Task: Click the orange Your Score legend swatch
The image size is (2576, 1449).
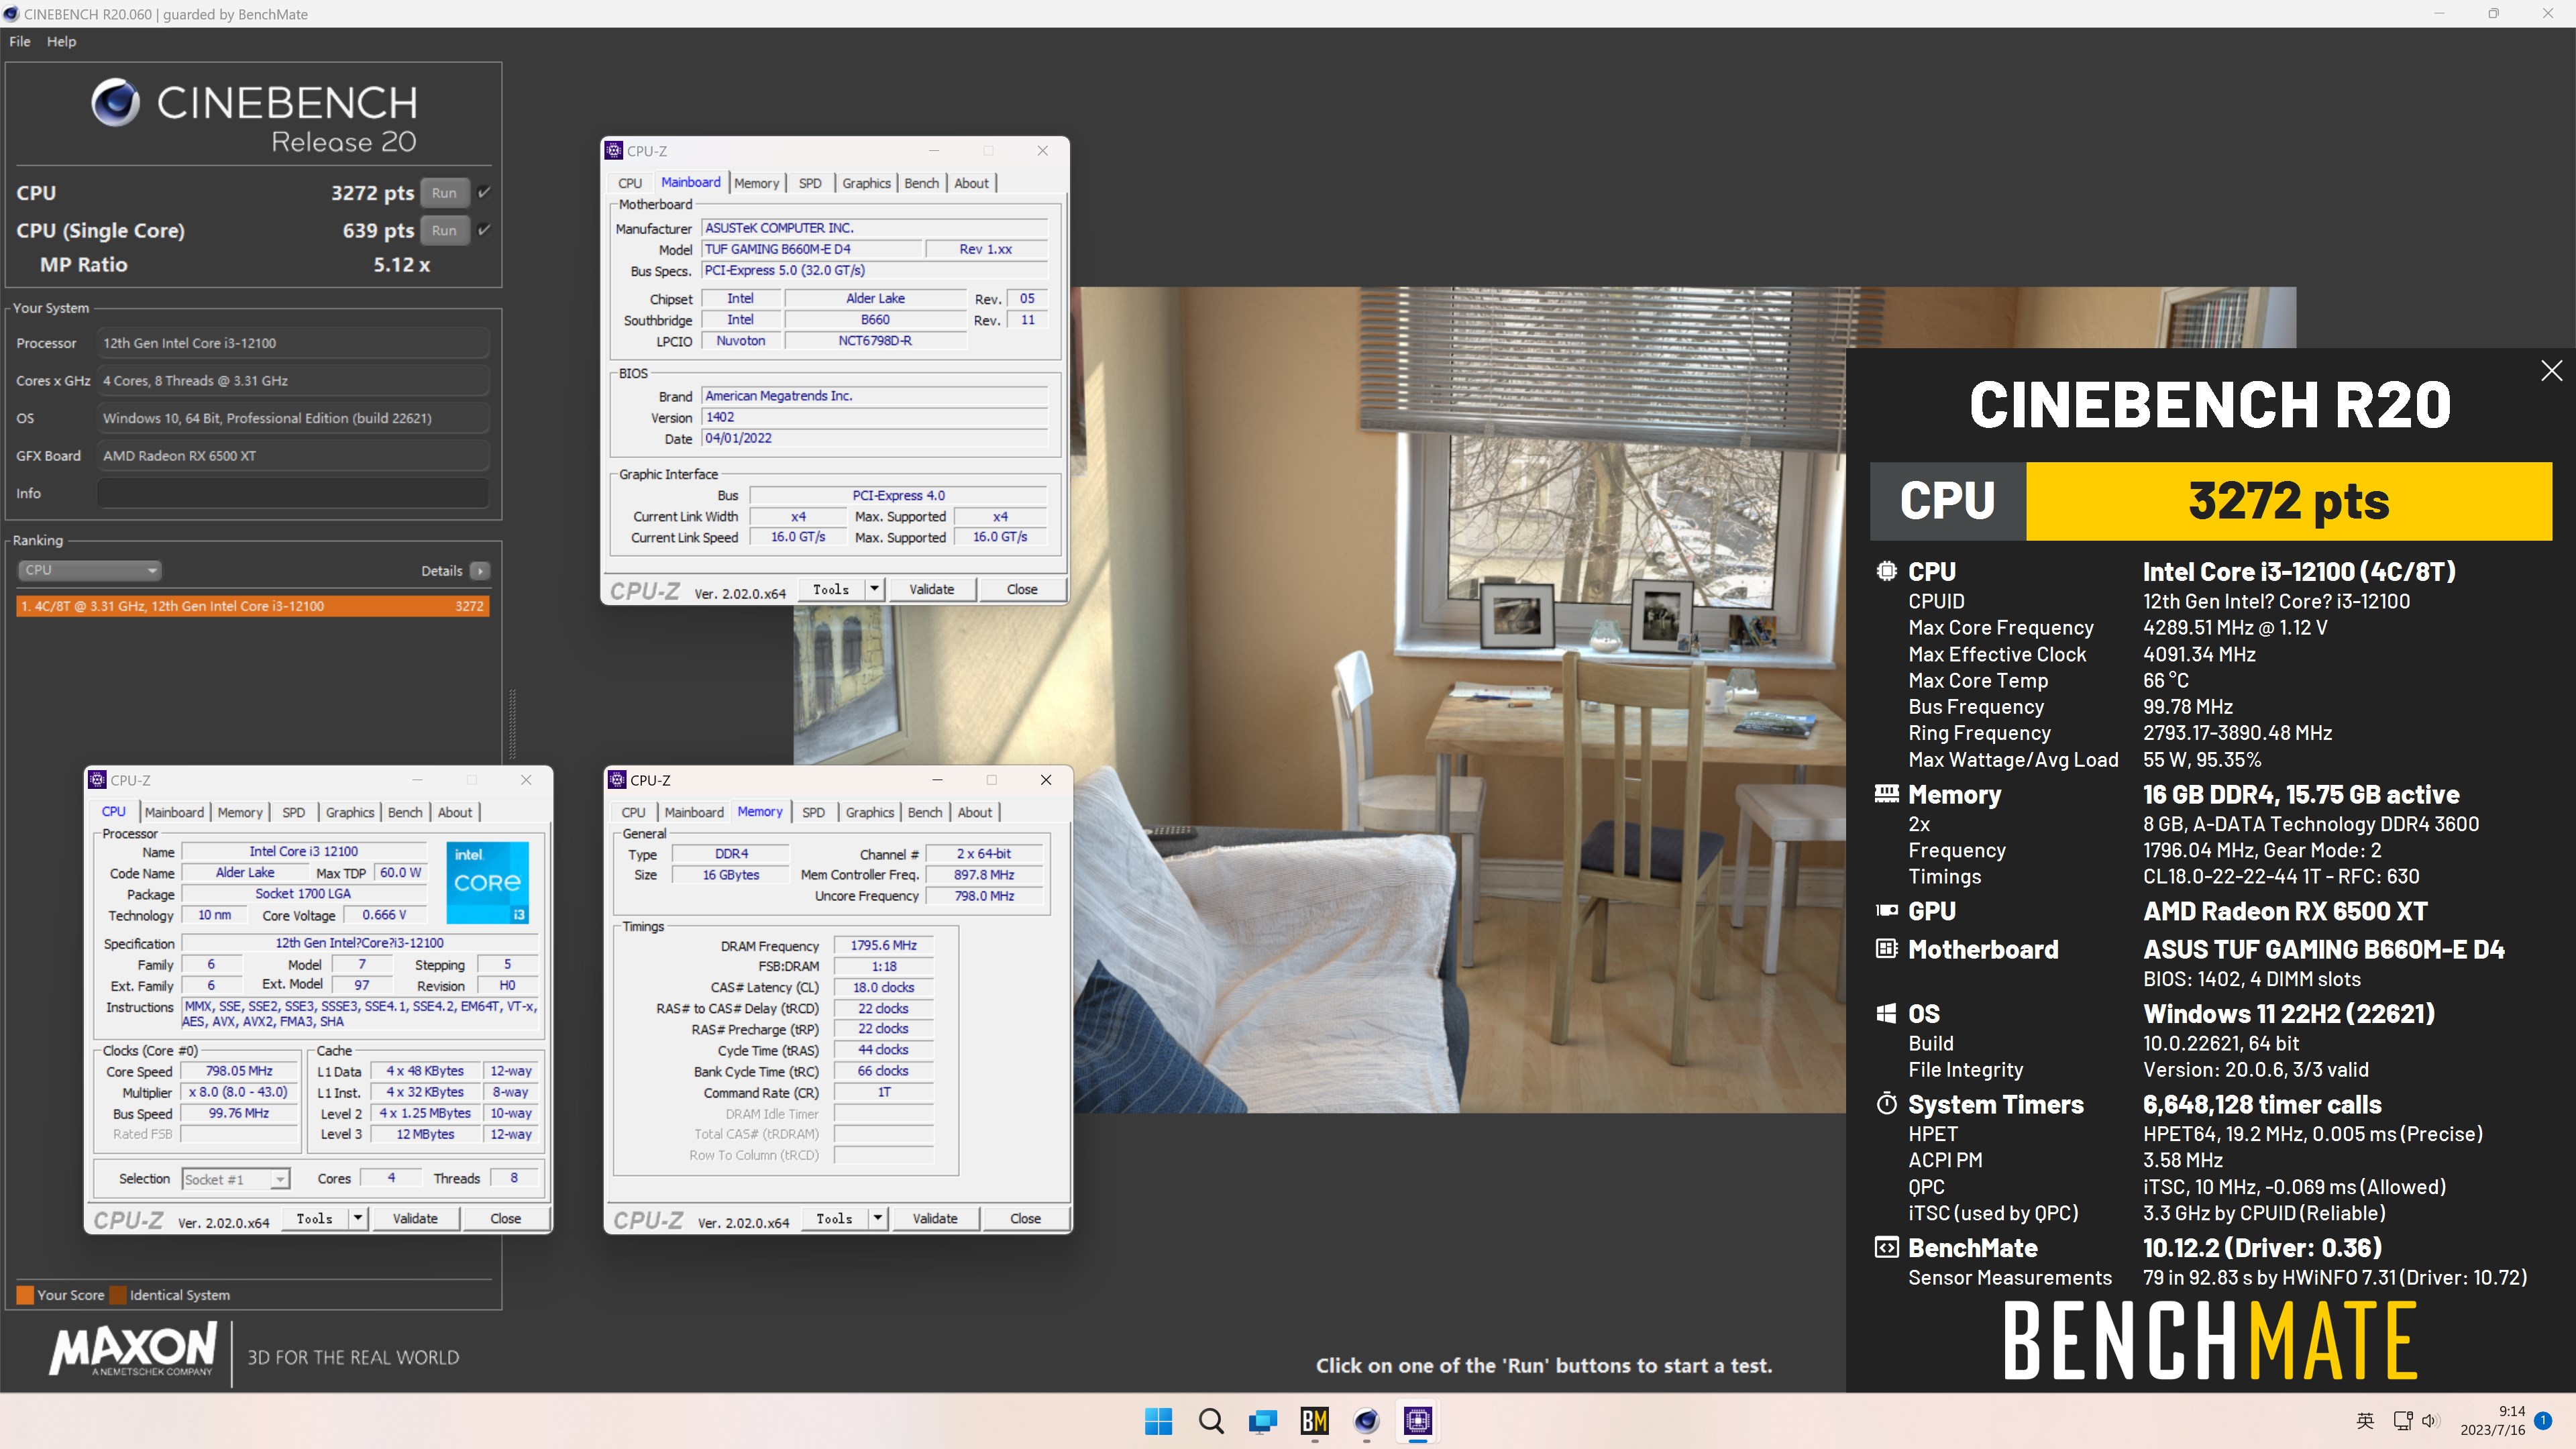Action: [x=26, y=1295]
